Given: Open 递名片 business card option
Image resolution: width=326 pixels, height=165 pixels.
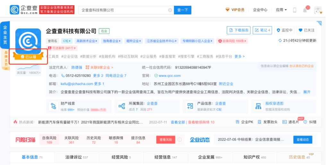Looking at the screenshot, I should [x=291, y=122].
